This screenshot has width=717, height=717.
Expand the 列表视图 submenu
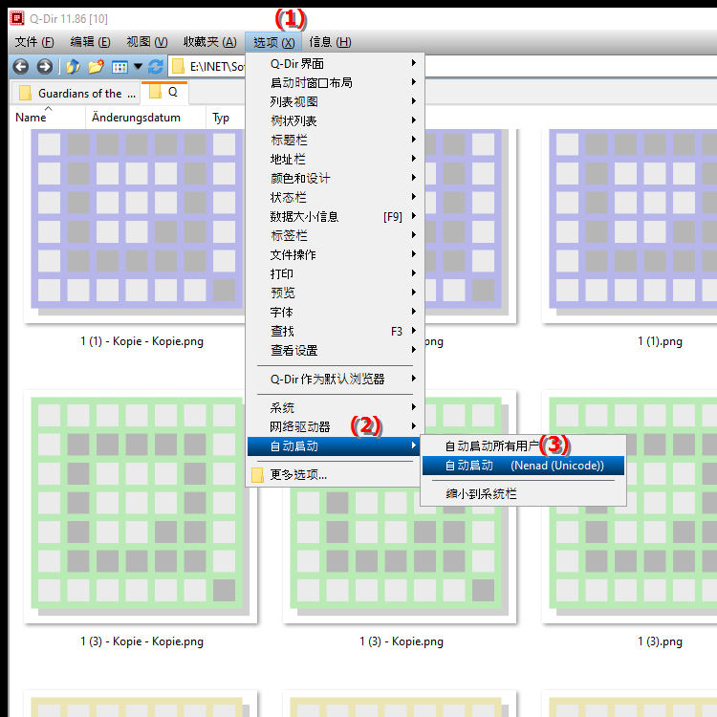point(335,101)
